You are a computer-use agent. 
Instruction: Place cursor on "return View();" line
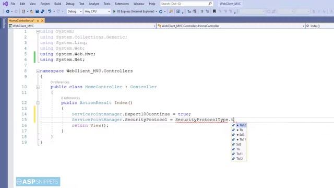[x=90, y=125]
